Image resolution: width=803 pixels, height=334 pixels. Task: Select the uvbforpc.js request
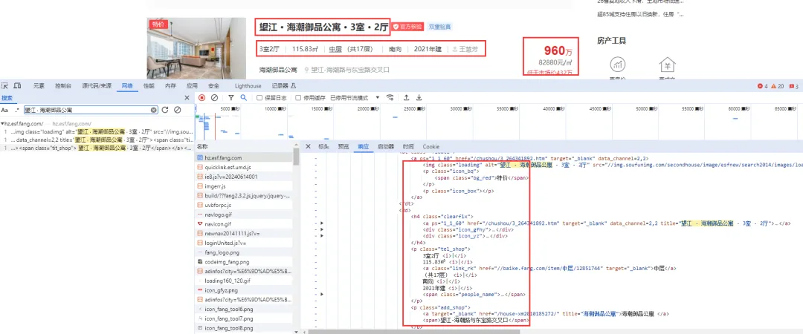pyautogui.click(x=245, y=205)
